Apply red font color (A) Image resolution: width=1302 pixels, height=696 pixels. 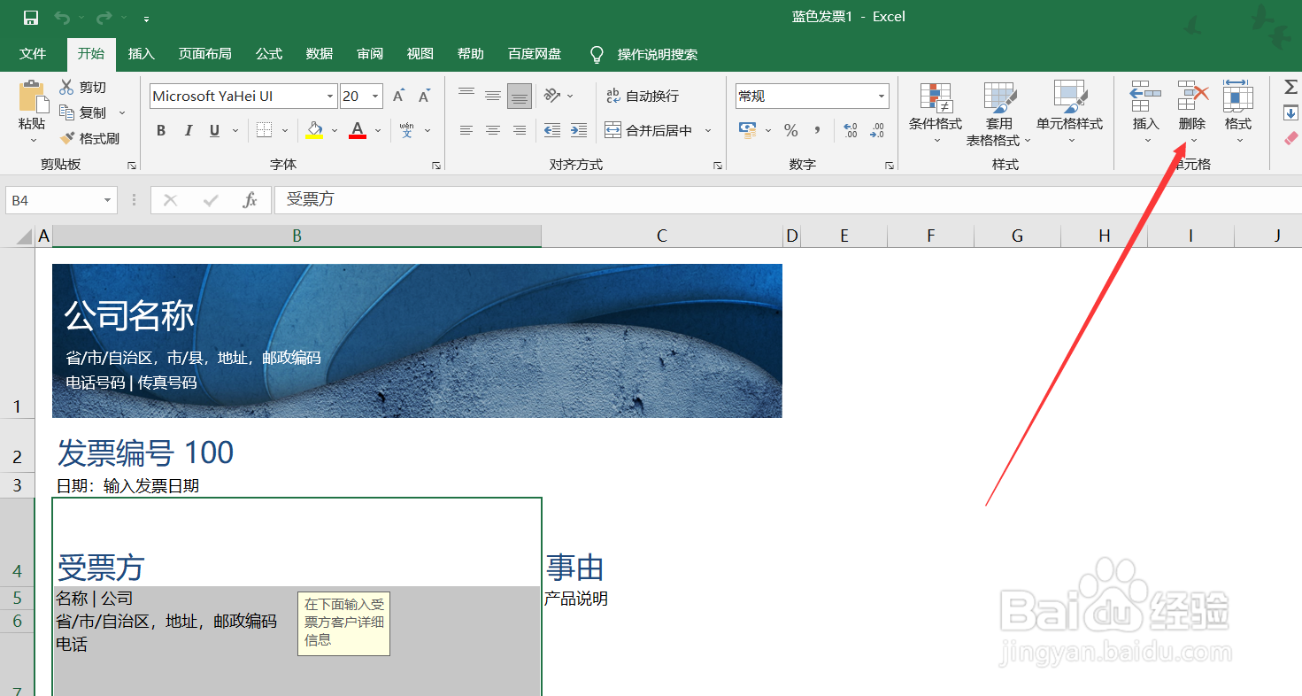(x=358, y=130)
